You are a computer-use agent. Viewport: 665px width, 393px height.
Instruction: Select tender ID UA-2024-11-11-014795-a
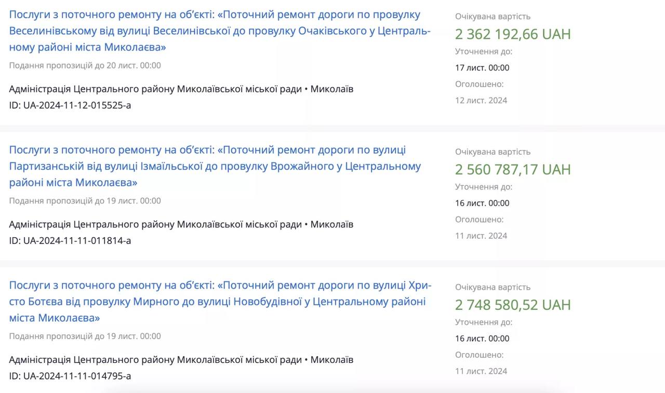point(70,376)
